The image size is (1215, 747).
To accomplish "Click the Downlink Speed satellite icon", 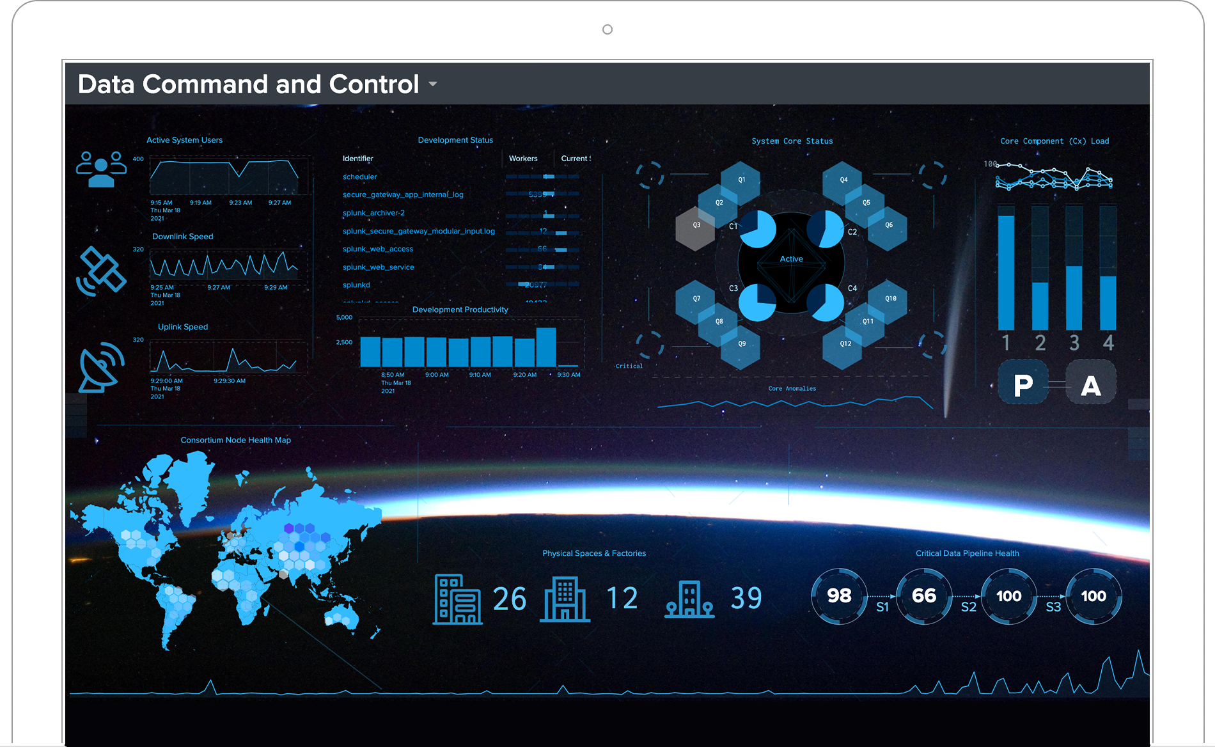I will [x=101, y=271].
